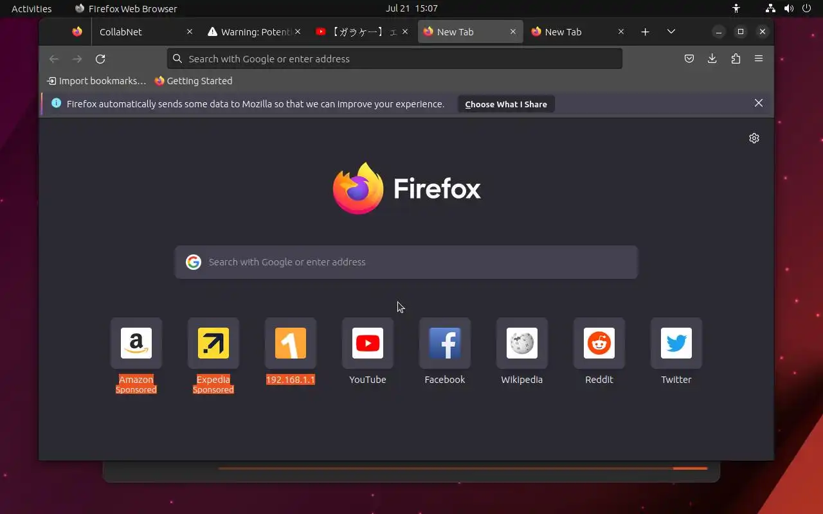Click the pinned Firefox tab icon
This screenshot has height=514, width=823.
77,31
